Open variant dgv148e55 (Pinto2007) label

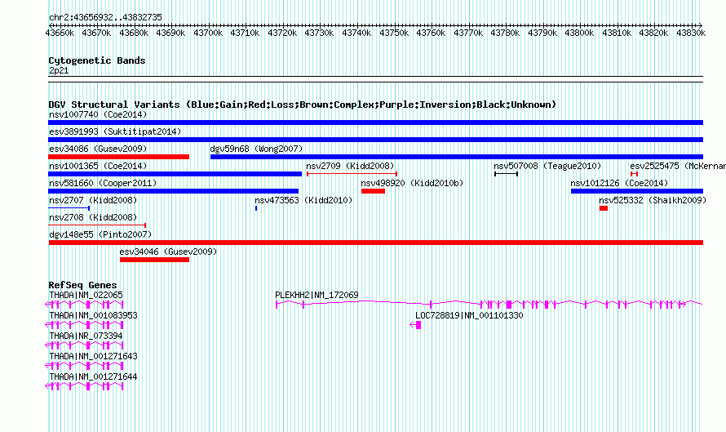pyautogui.click(x=100, y=234)
